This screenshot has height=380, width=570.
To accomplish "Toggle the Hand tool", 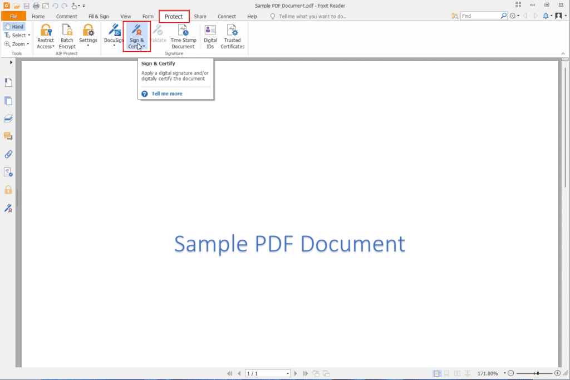I will pyautogui.click(x=14, y=27).
